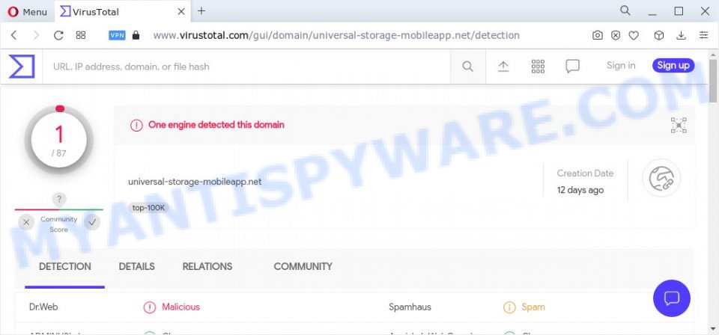Click the Sign up button
Viewport: 719px width, 335px height.
click(673, 66)
